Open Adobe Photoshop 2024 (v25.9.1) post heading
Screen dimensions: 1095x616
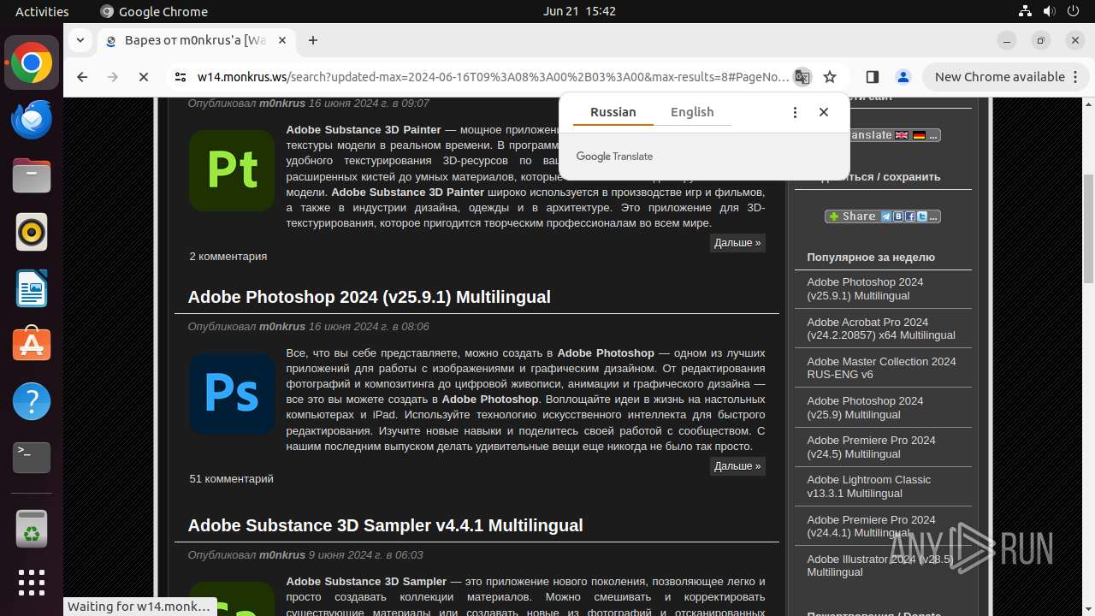[369, 297]
